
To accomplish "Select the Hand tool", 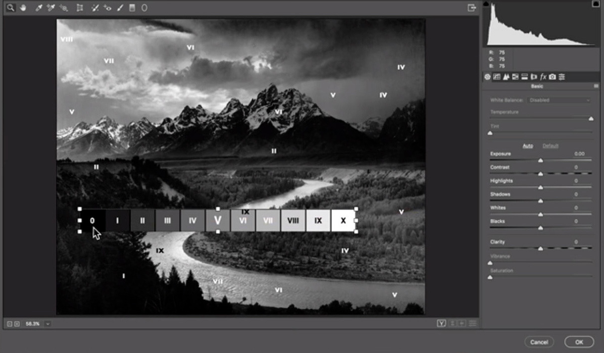I will point(23,8).
